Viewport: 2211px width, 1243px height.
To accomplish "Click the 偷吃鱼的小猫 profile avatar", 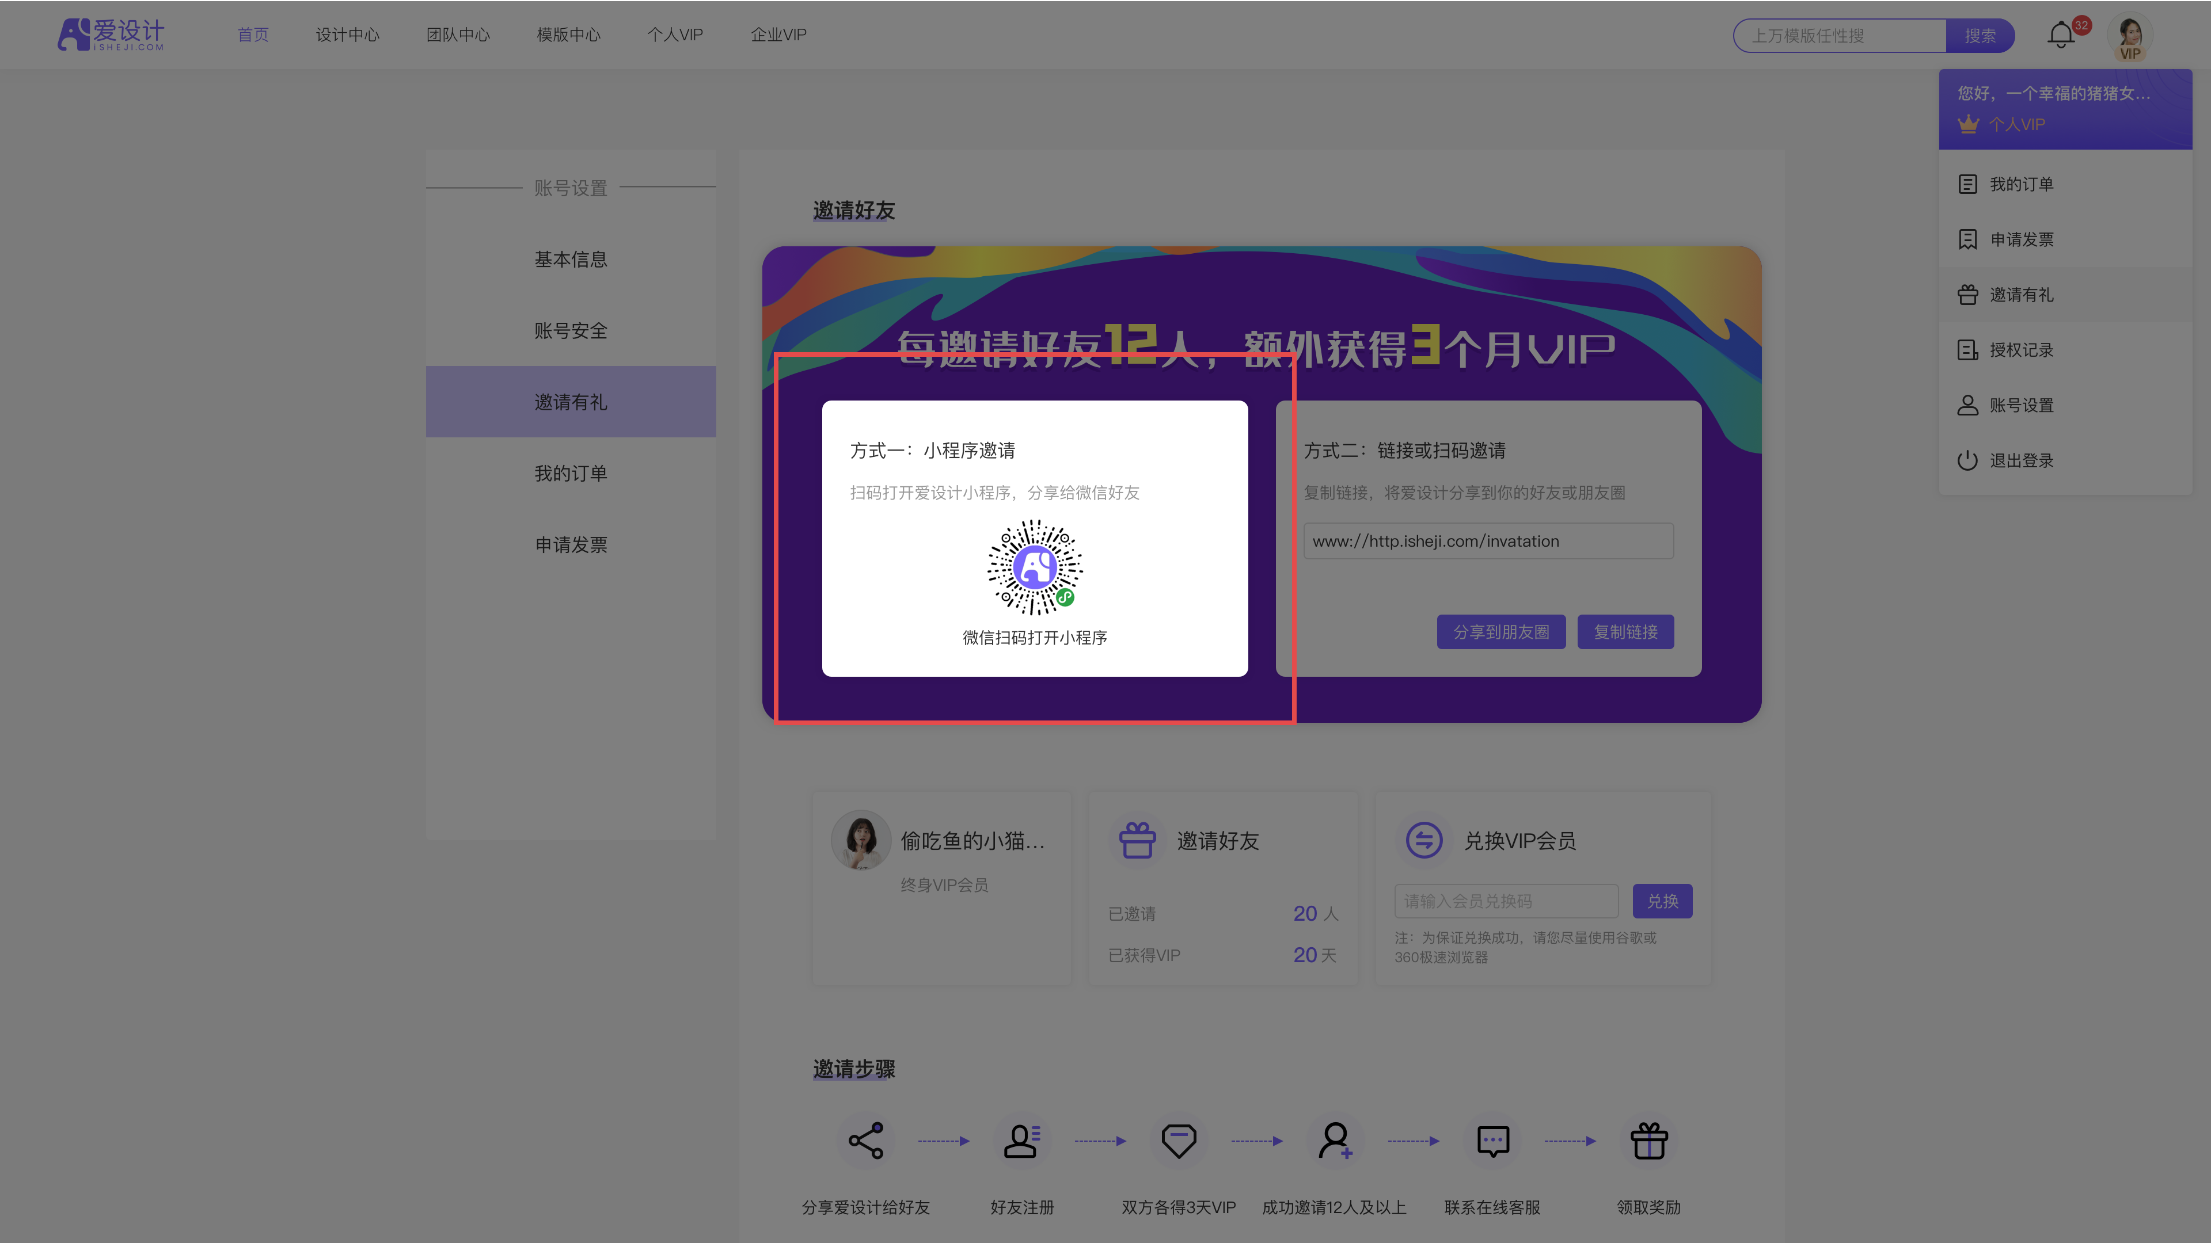I will pyautogui.click(x=861, y=840).
